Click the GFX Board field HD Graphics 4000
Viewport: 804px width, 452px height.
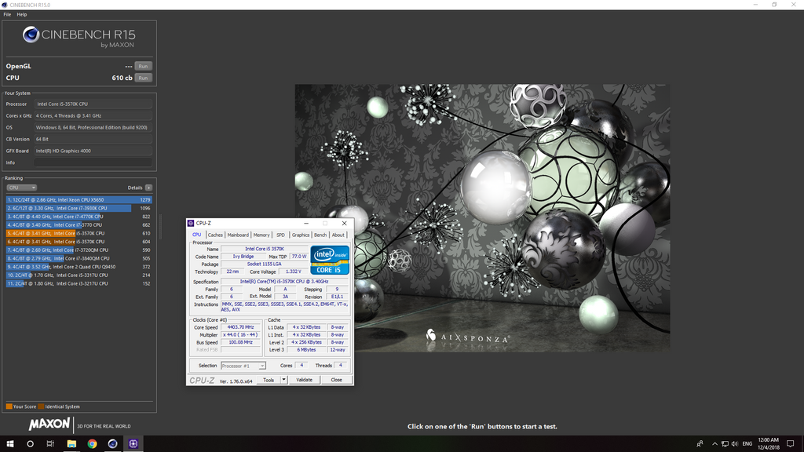(93, 151)
